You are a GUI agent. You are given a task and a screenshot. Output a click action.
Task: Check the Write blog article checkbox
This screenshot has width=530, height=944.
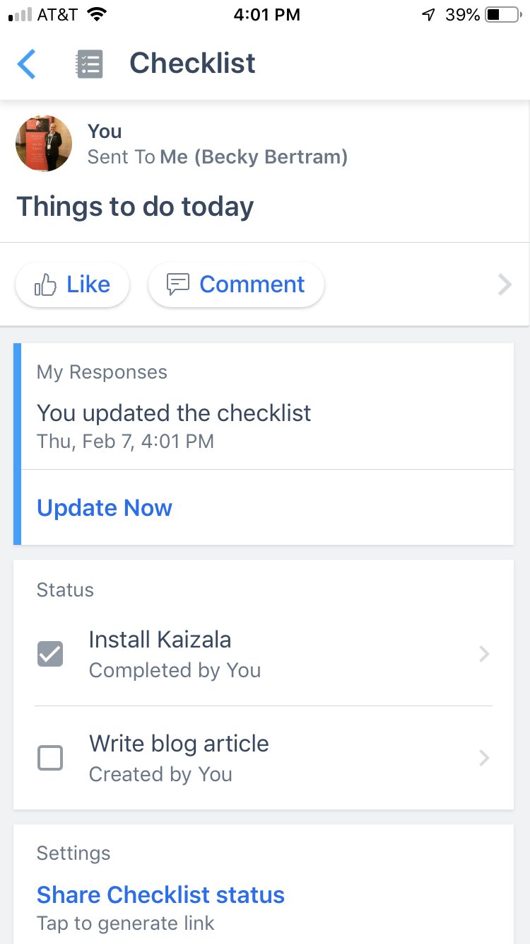[x=50, y=758]
